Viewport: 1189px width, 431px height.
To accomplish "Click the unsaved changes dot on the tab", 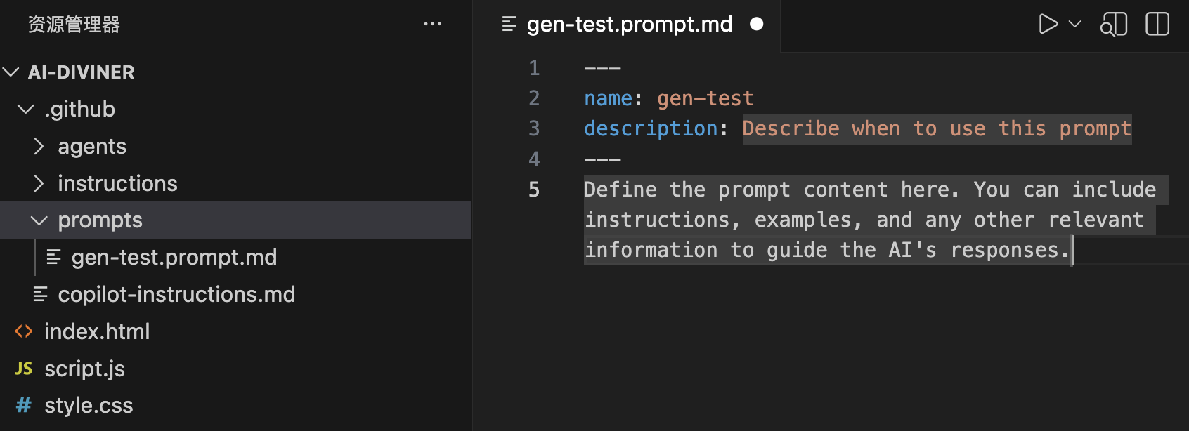I will (756, 24).
